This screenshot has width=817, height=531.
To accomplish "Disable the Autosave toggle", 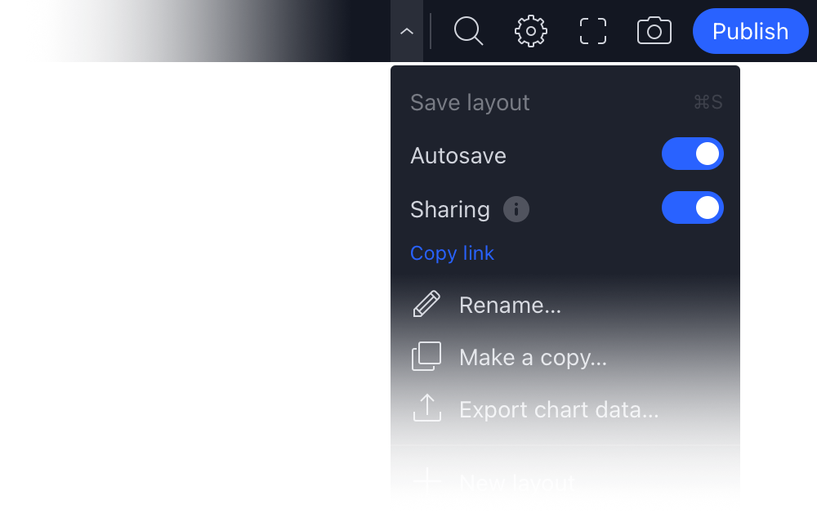I will pyautogui.click(x=693, y=154).
